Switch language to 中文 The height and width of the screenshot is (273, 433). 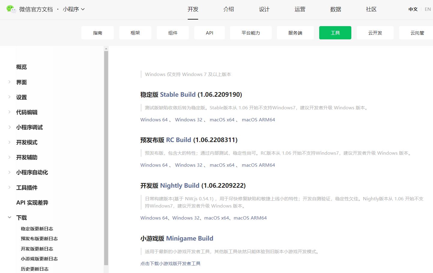pyautogui.click(x=413, y=9)
